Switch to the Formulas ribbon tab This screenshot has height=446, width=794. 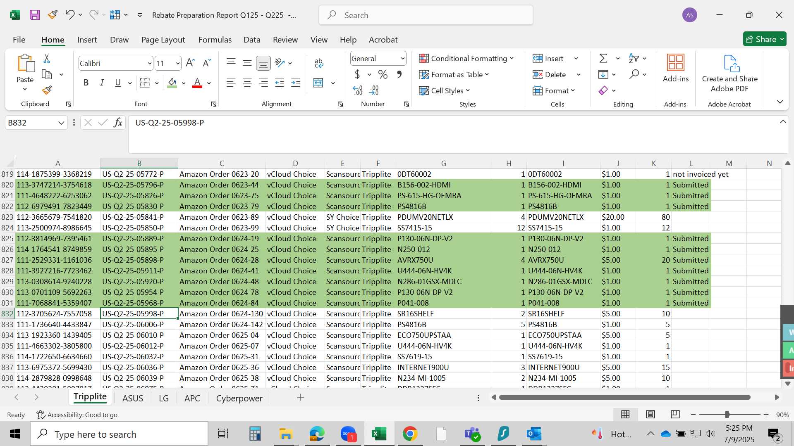coord(215,40)
